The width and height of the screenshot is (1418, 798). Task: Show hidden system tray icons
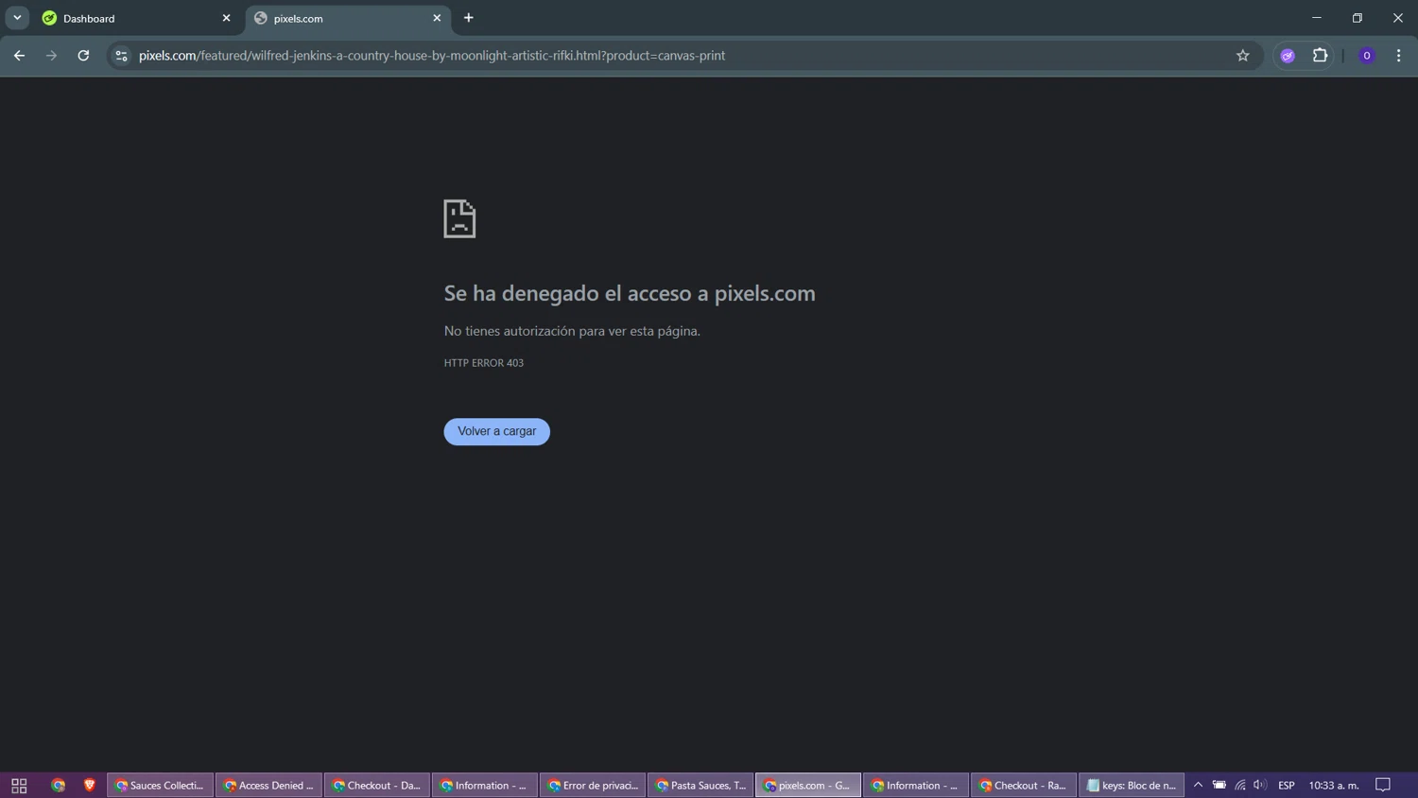pos(1198,786)
